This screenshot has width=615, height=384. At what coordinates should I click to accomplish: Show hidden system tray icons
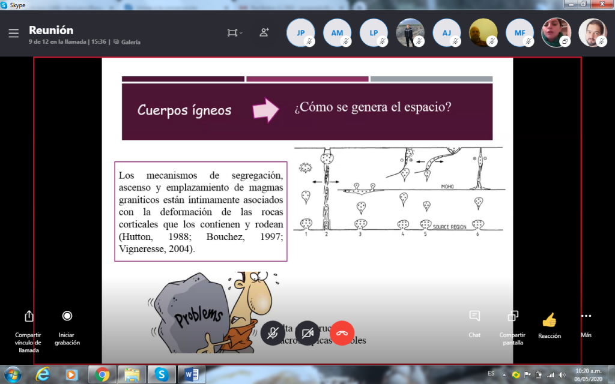tap(504, 375)
